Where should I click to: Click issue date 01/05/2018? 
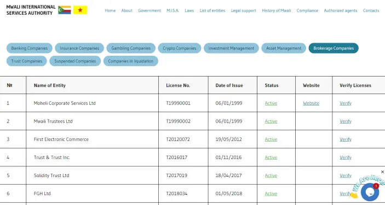point(228,194)
